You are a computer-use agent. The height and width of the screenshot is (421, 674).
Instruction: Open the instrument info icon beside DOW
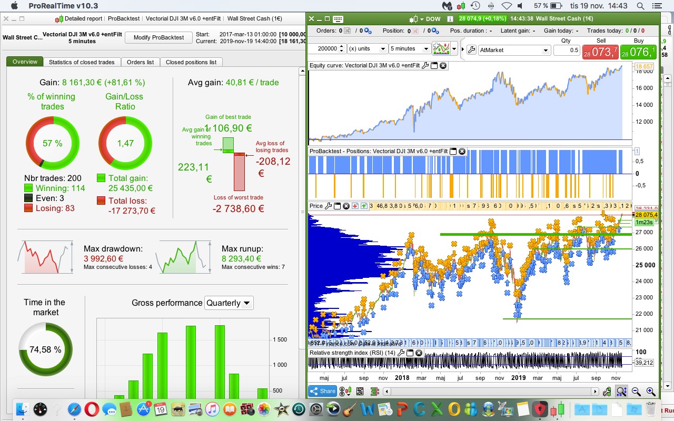(x=450, y=19)
